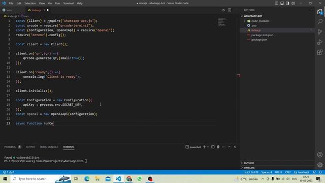Image resolution: width=325 pixels, height=183 pixels.
Task: Open the Go menu
Action: click(50, 3)
